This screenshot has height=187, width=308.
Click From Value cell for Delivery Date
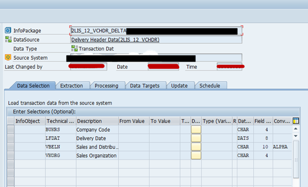[134, 138]
